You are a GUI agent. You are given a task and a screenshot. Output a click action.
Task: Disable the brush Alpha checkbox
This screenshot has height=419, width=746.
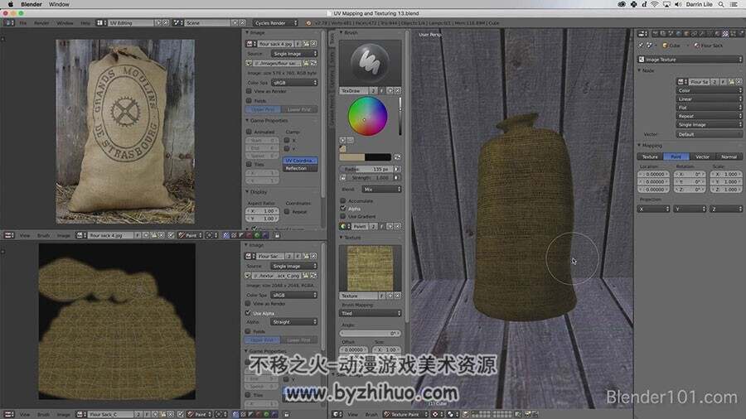[343, 209]
